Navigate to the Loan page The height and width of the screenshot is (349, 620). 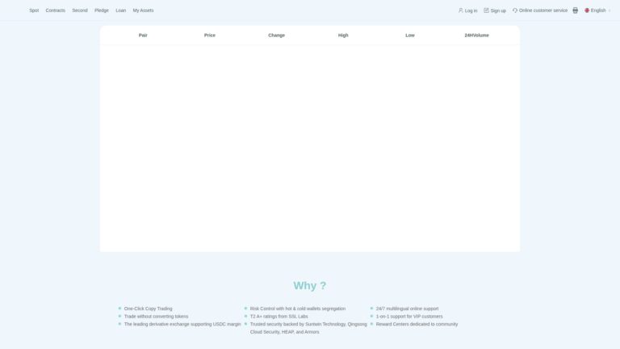point(120,11)
